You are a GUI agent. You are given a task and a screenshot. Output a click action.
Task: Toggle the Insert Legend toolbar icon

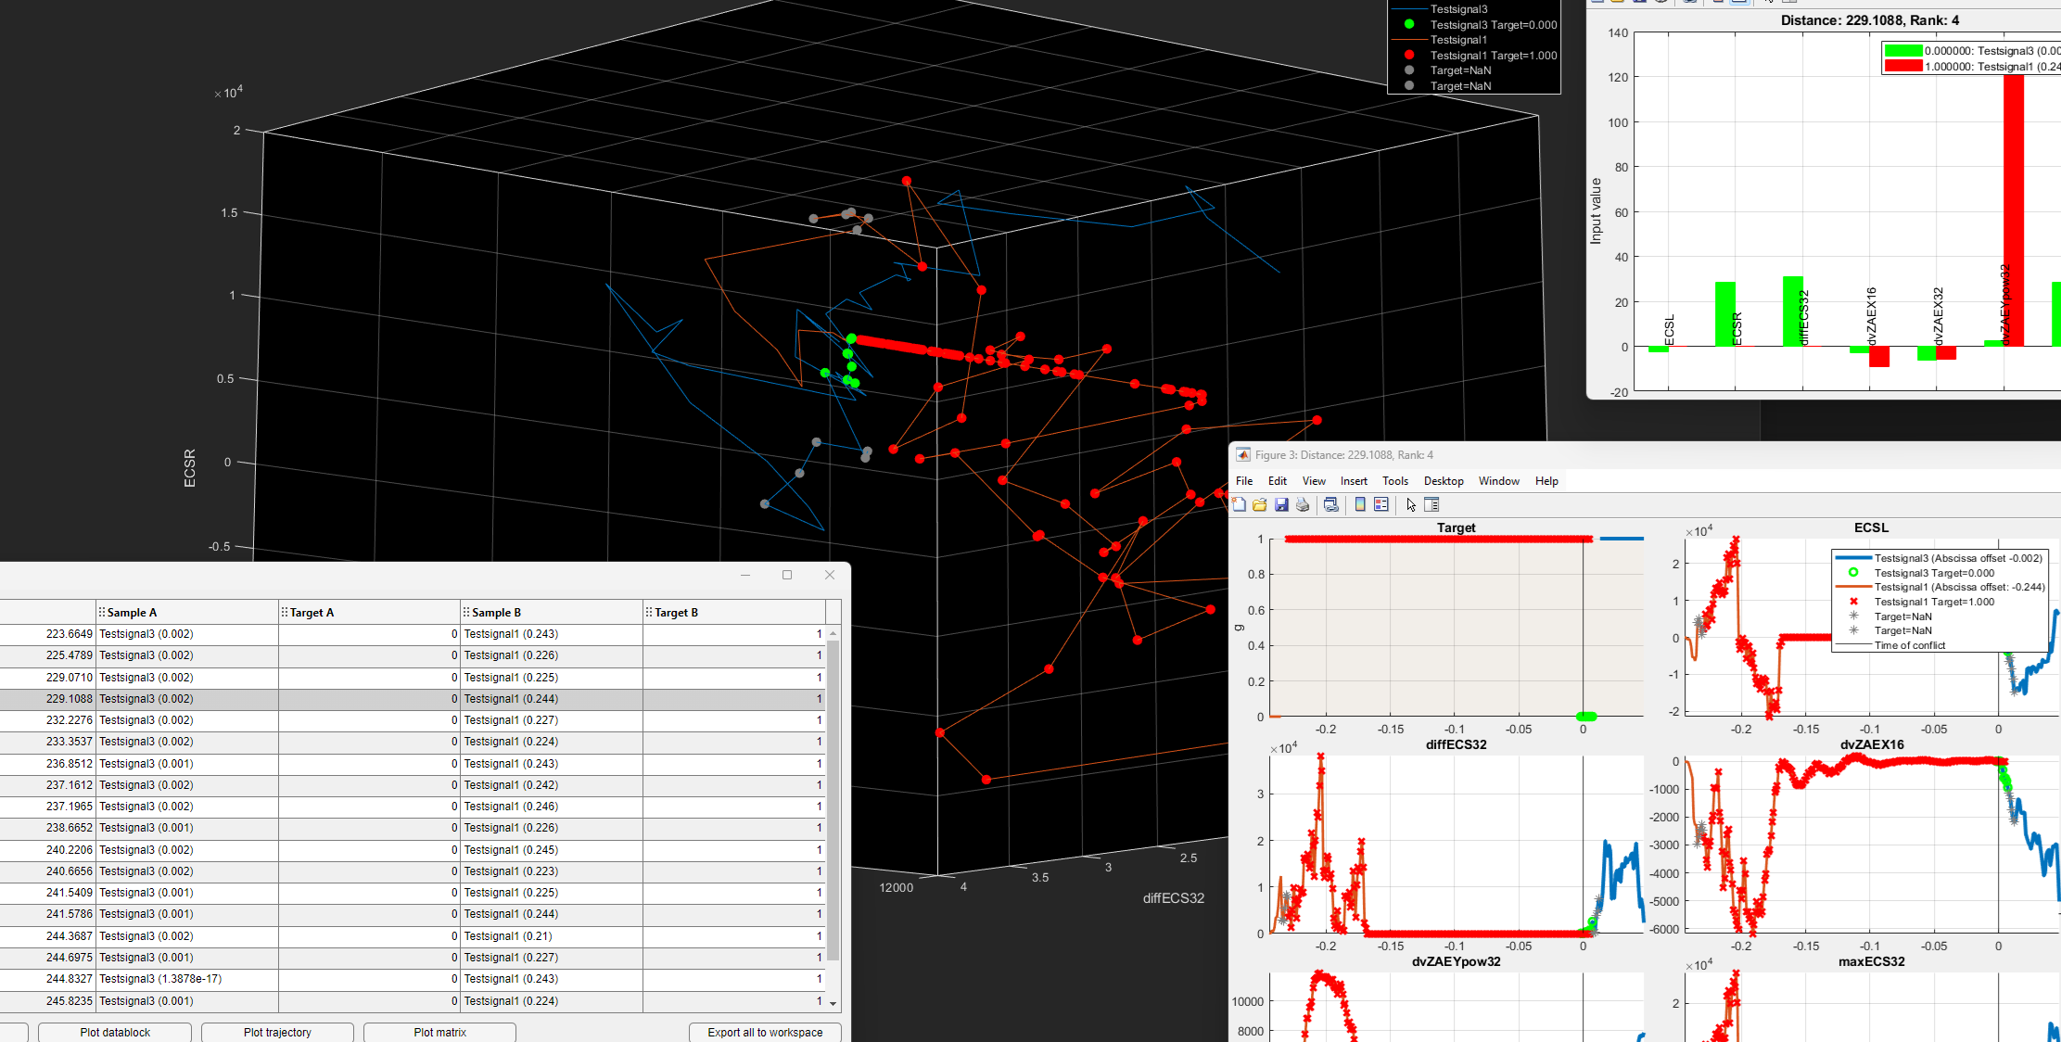pyautogui.click(x=1381, y=505)
